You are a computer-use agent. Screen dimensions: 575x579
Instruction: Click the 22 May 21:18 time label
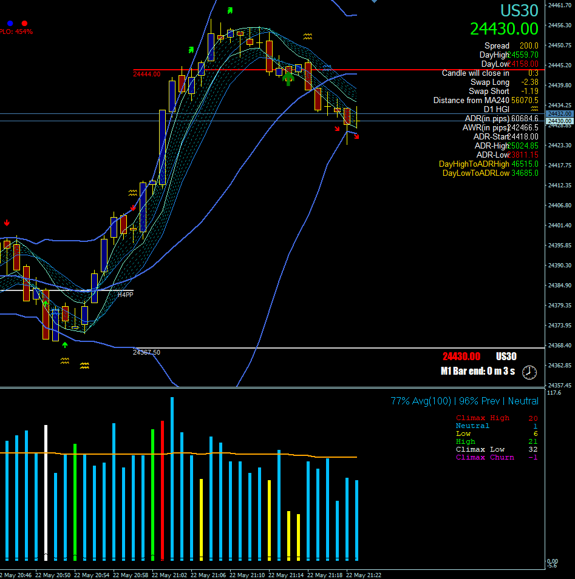(325, 575)
